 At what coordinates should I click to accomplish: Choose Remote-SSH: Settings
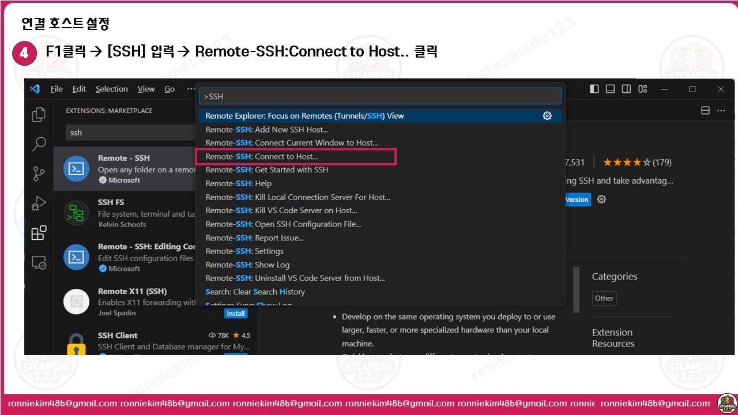(381, 251)
